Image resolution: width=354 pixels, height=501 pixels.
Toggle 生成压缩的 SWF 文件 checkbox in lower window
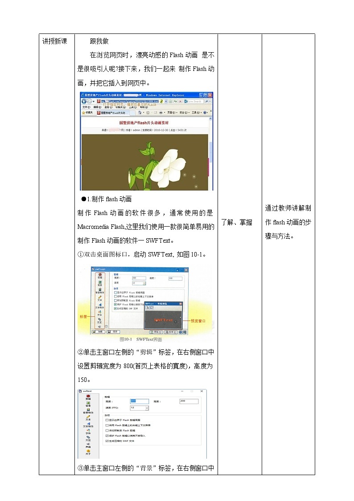pyautogui.click(x=107, y=441)
